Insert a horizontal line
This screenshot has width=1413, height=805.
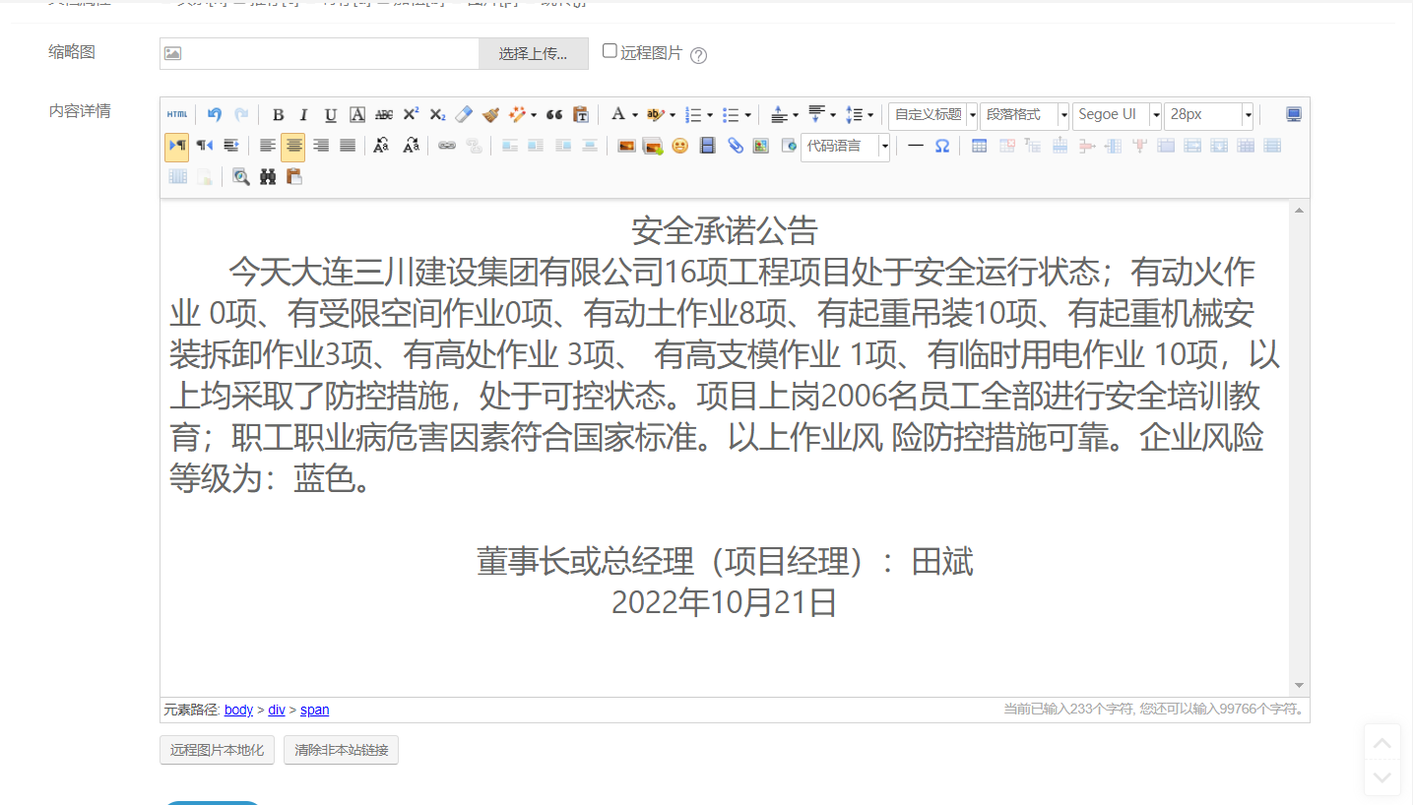[x=916, y=146]
